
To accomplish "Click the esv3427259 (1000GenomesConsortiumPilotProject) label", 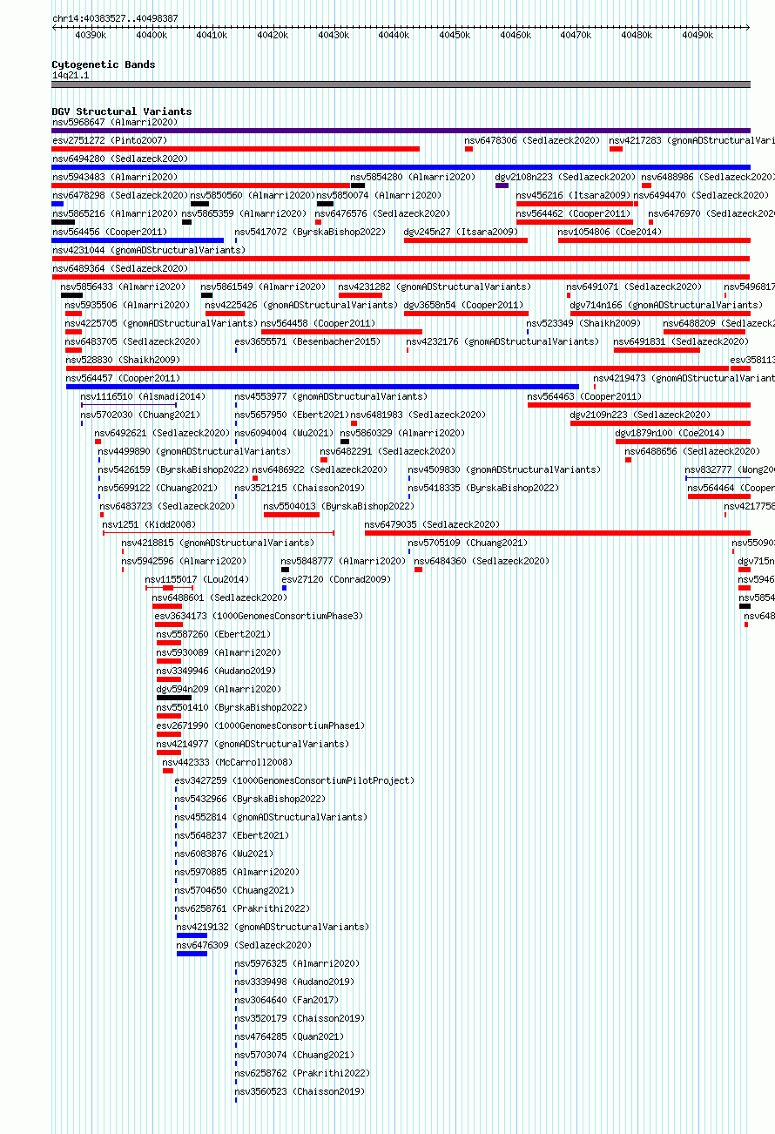I will click(294, 780).
